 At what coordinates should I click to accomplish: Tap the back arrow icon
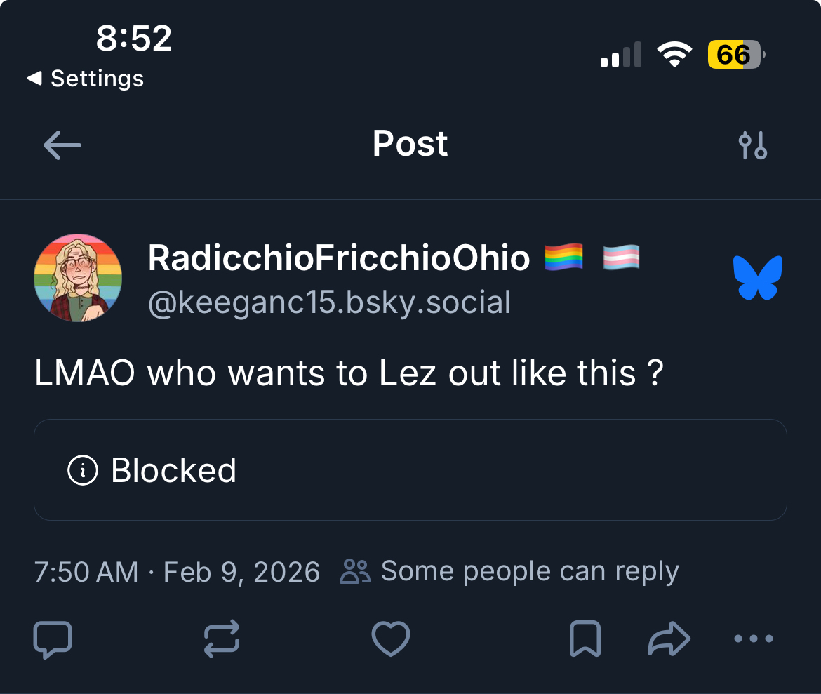tap(62, 145)
